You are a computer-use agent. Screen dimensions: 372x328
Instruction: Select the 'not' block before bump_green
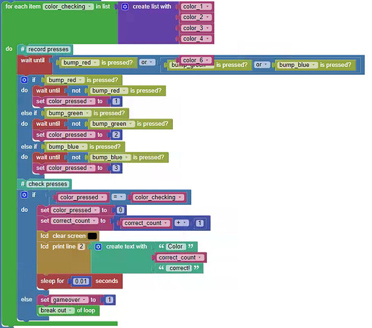tap(76, 124)
